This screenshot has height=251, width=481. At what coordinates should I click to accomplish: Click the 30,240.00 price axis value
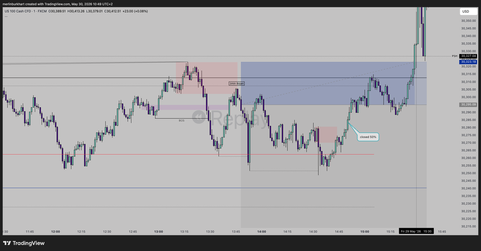click(468, 188)
